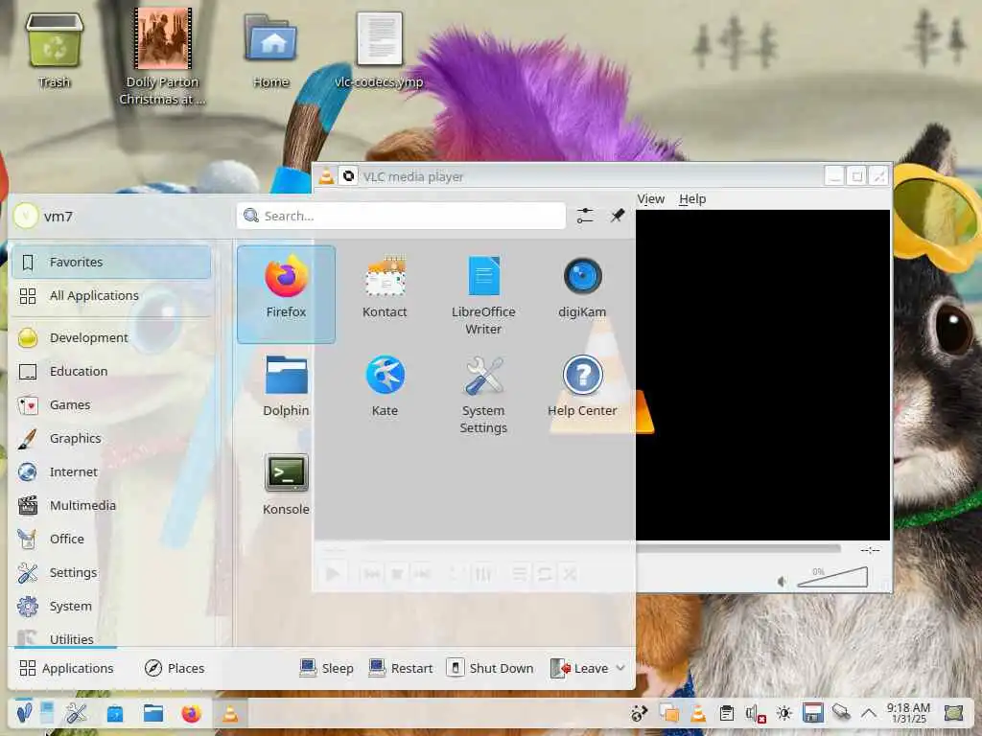The height and width of the screenshot is (736, 982).
Task: Open Kontact from Favorites
Action: click(x=385, y=287)
